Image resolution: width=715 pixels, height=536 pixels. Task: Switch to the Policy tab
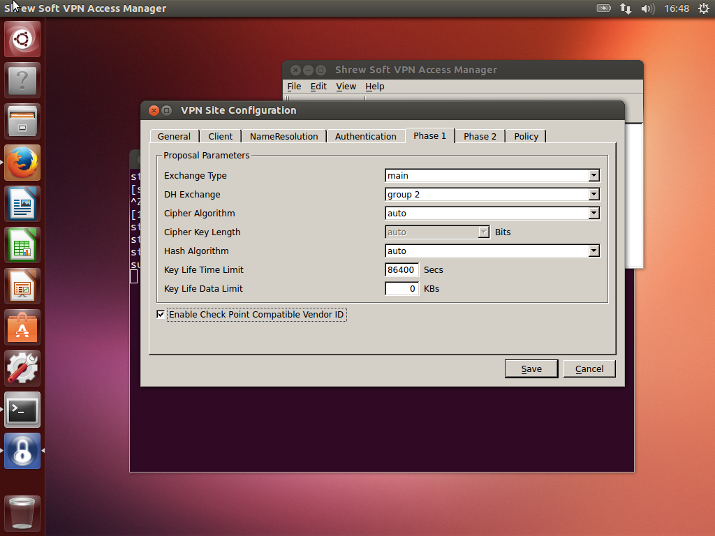point(526,136)
